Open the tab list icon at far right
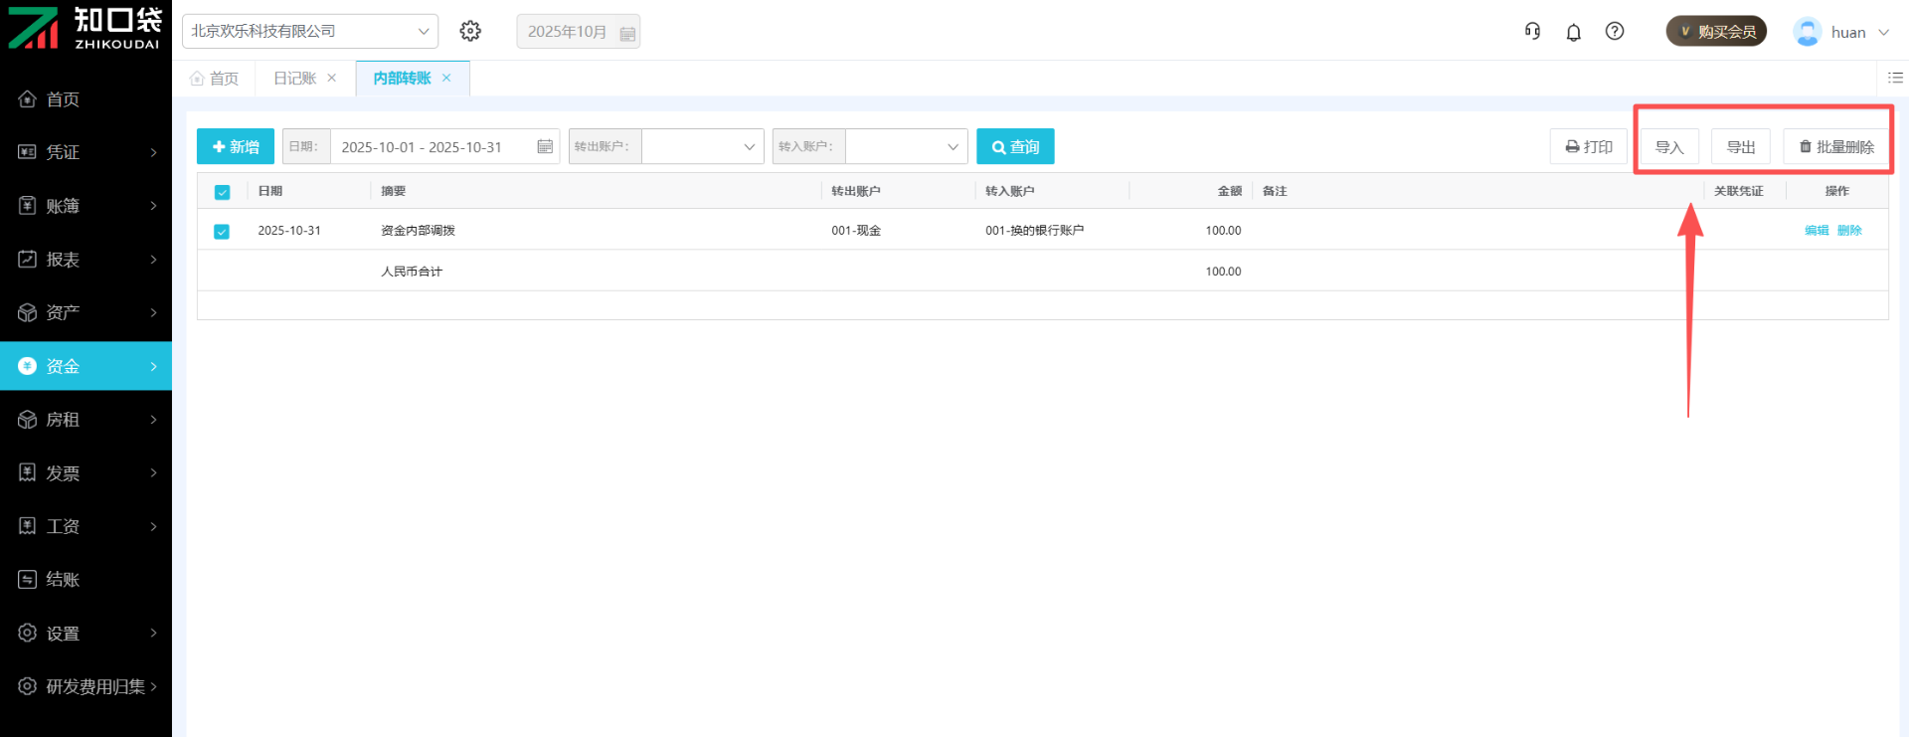 point(1895,78)
